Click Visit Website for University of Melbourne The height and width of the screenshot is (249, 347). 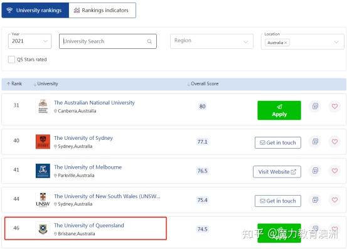coord(277,172)
